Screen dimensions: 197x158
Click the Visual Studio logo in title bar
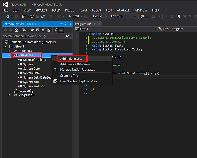[5, 5]
